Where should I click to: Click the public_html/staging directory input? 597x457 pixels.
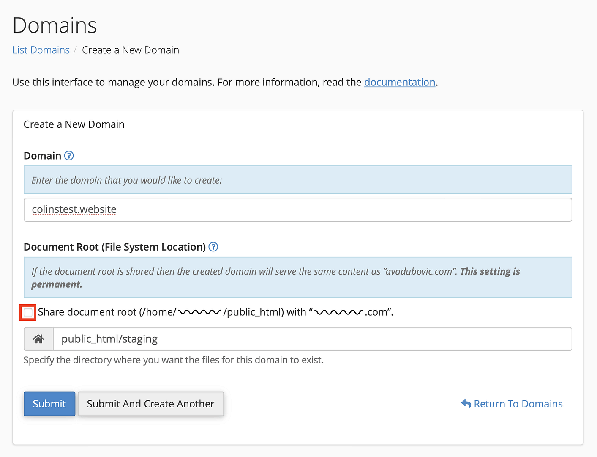(313, 339)
